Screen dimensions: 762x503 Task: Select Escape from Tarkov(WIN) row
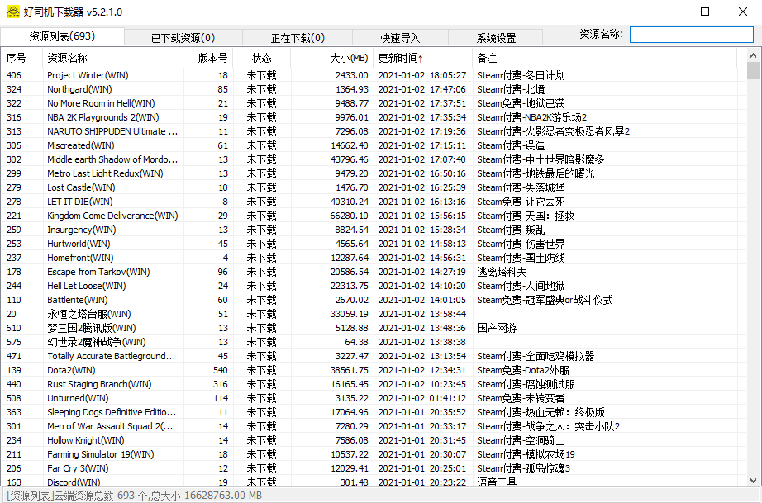coord(374,272)
